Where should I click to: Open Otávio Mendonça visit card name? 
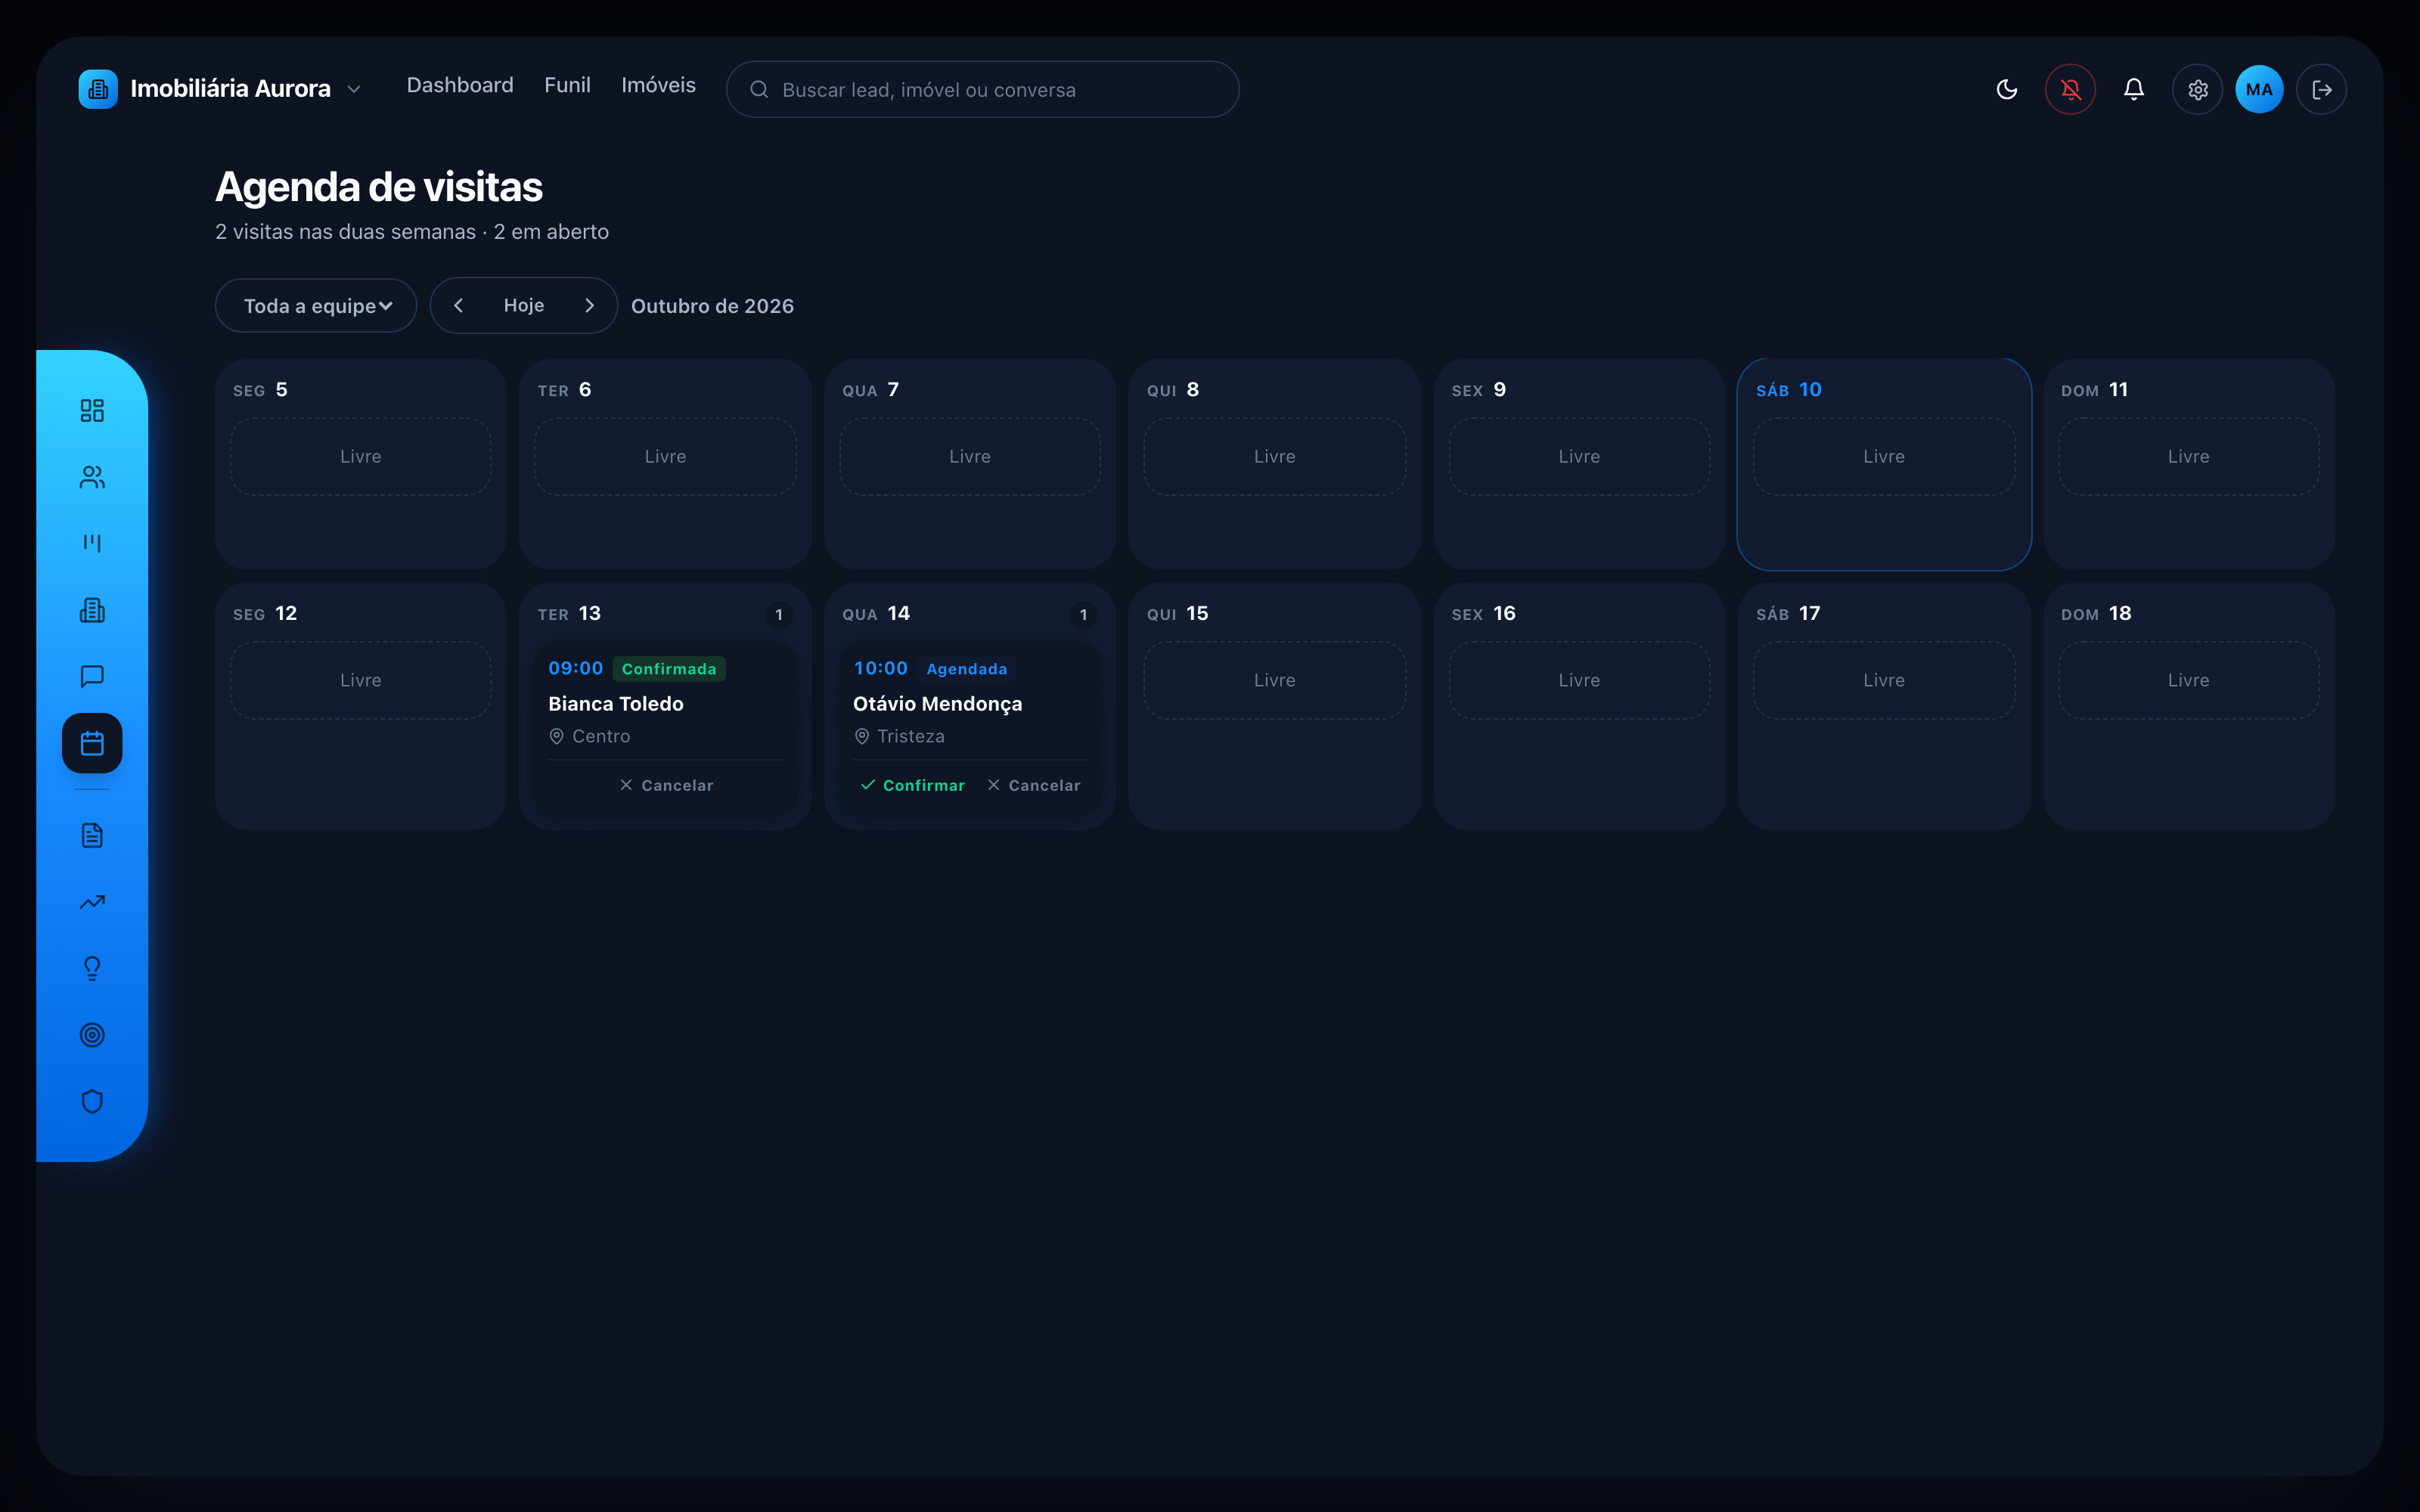click(937, 703)
